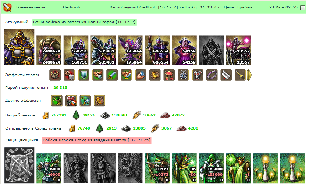Click the defender crossed bows emblem
Viewport: 309px width, 185px height.
tap(19, 165)
